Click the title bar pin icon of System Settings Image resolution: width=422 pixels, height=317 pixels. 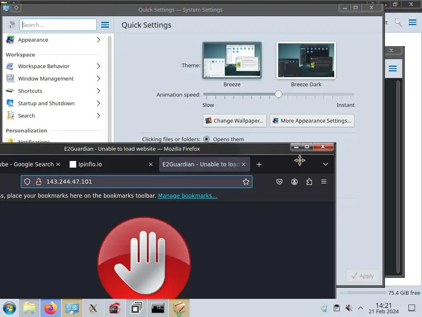16,7
